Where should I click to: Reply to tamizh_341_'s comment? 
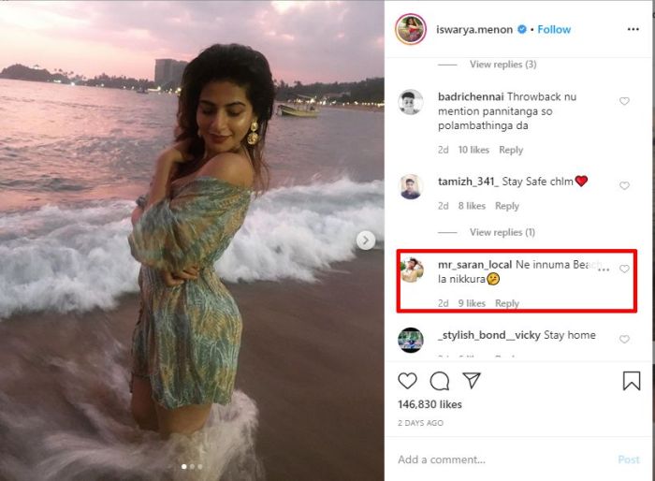[506, 206]
